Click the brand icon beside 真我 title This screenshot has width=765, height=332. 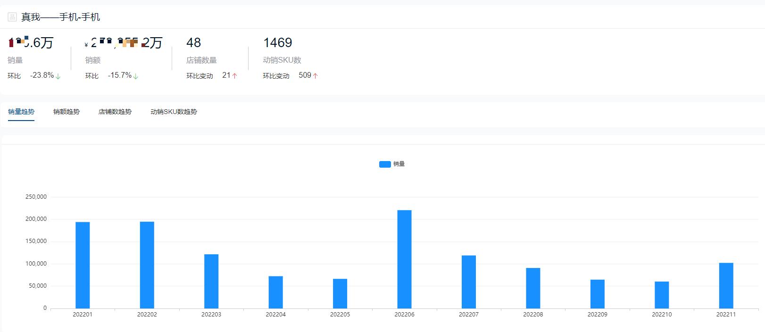[12, 17]
